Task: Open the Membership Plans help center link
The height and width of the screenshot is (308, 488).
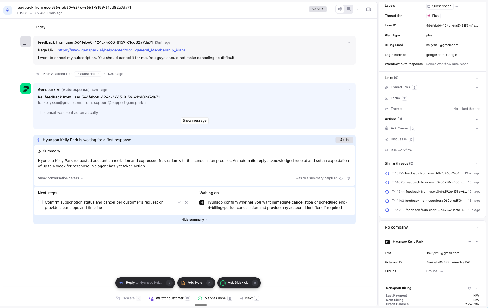Action: click(x=121, y=50)
